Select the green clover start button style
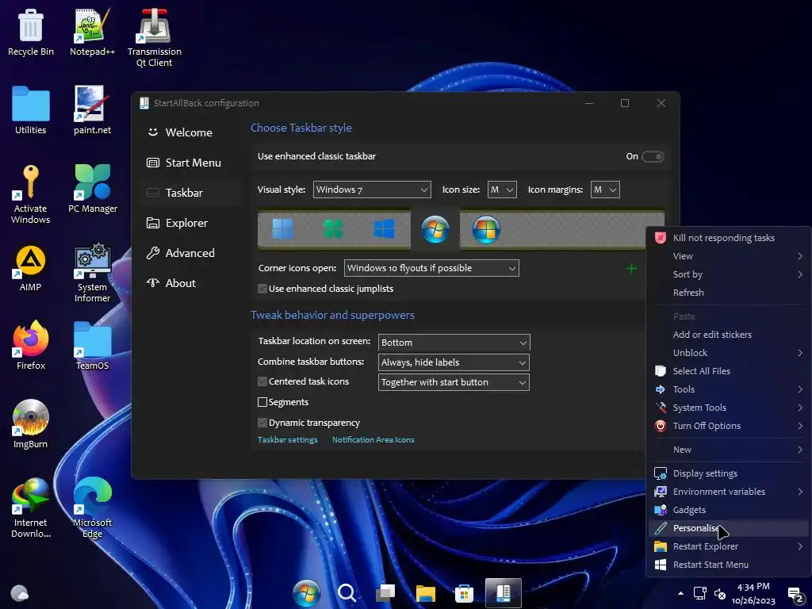 [x=333, y=228]
